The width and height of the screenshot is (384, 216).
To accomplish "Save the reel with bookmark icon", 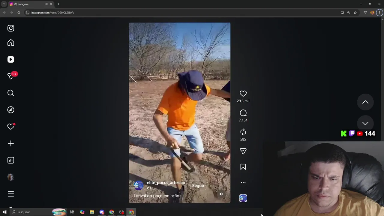I will pyautogui.click(x=243, y=167).
